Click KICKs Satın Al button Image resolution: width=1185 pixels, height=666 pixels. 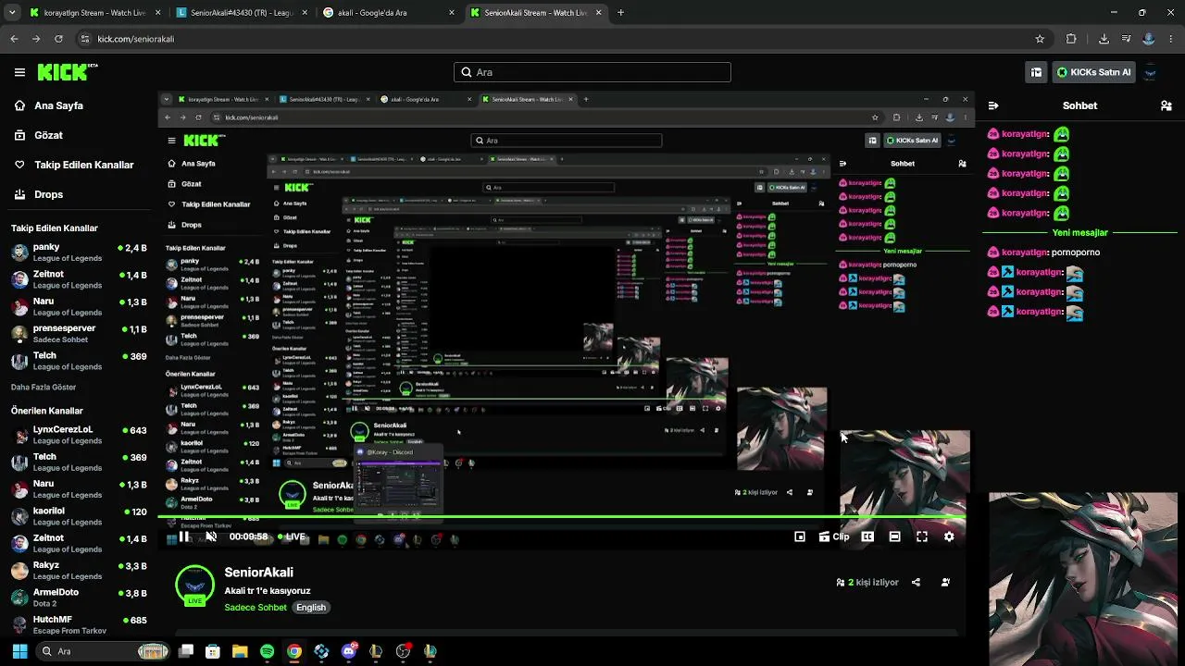1093,72
